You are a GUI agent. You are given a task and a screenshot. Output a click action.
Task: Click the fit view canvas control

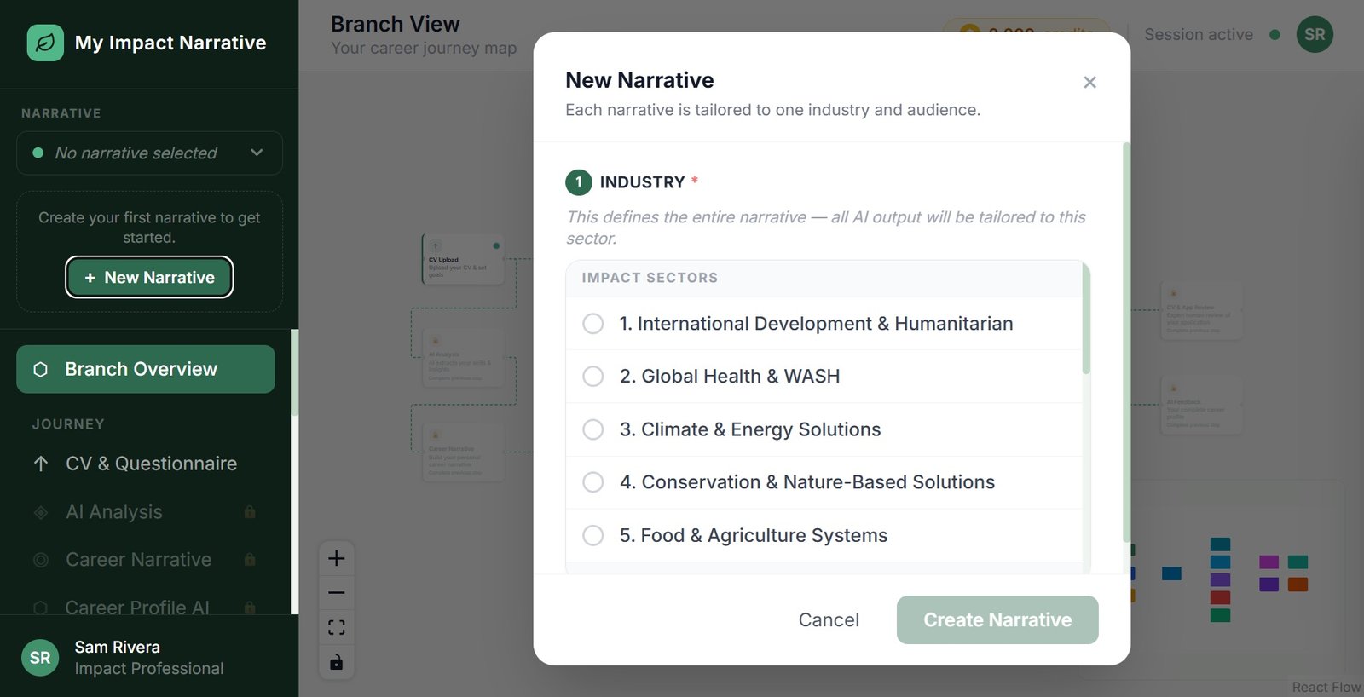tap(337, 628)
